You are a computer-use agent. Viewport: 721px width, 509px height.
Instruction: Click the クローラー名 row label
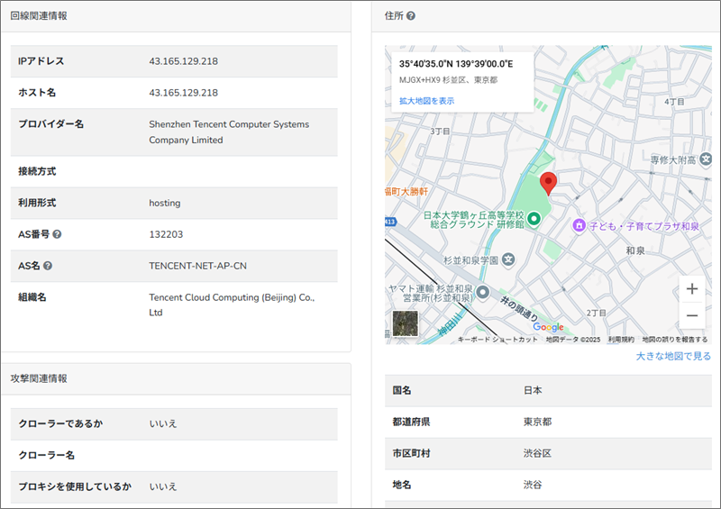tap(47, 455)
